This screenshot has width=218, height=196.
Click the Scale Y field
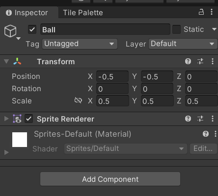coord(157,101)
